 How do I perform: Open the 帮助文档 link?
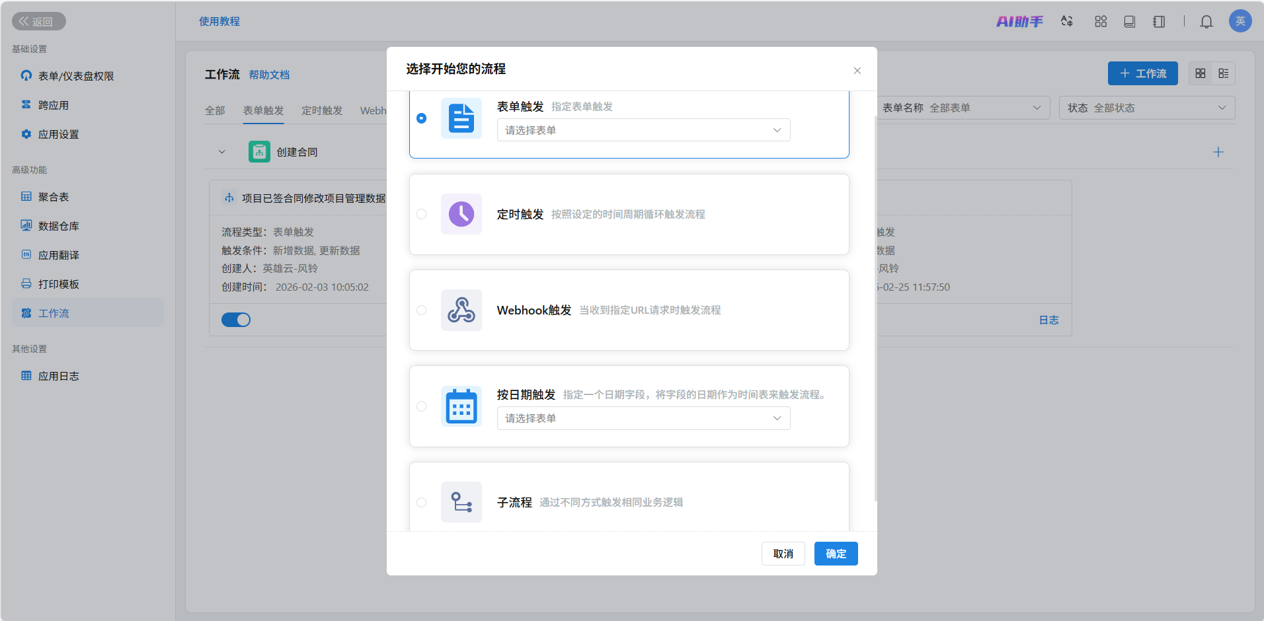(269, 75)
